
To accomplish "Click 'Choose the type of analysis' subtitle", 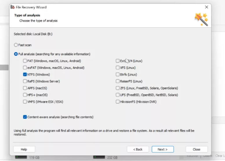I will [39, 21].
